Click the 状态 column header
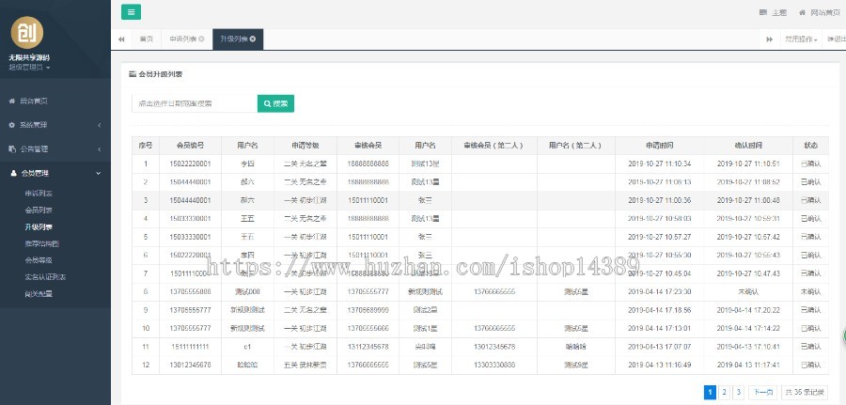The width and height of the screenshot is (846, 405). point(810,146)
